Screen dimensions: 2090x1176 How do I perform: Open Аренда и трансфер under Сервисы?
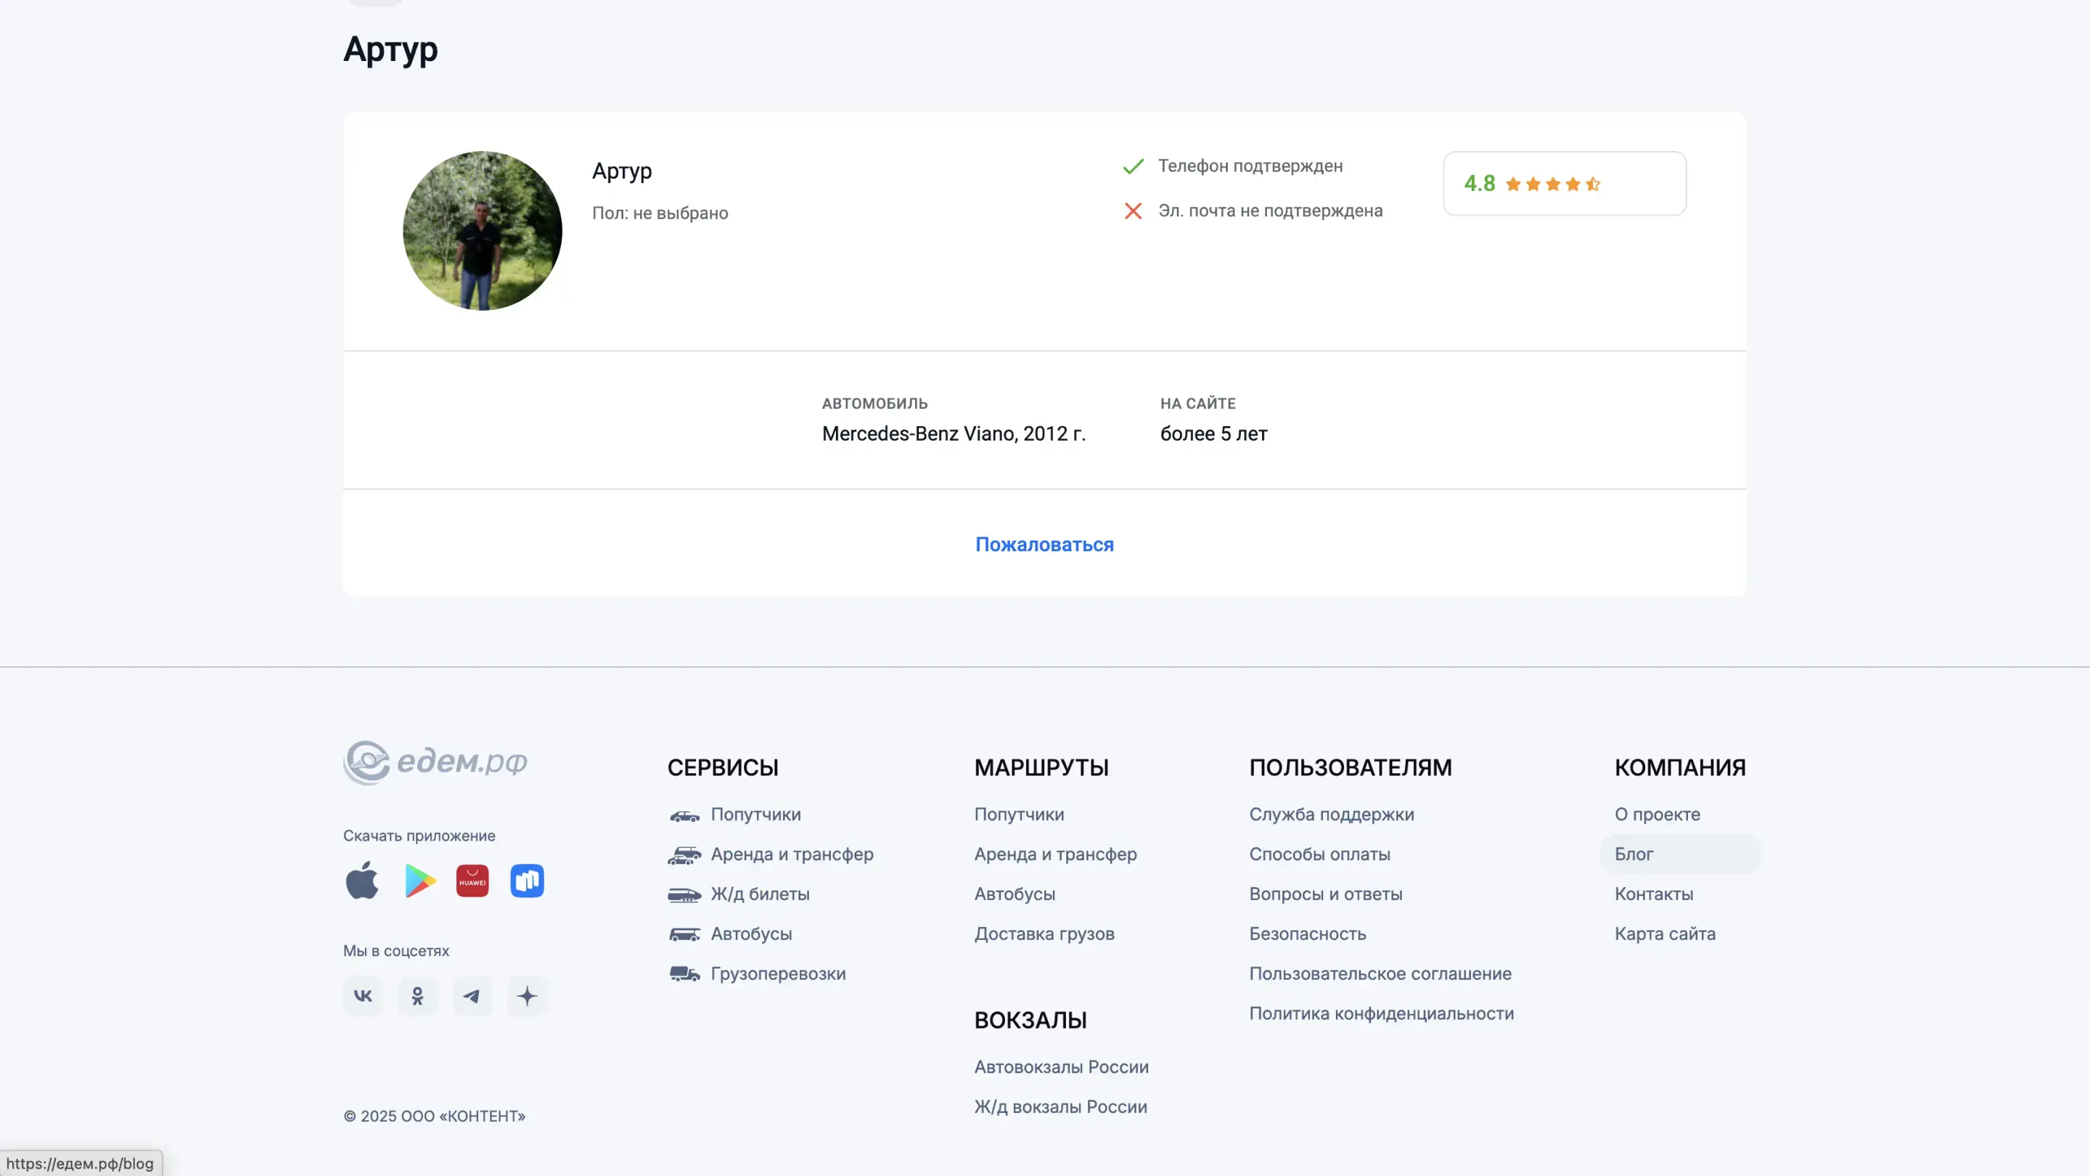point(791,854)
